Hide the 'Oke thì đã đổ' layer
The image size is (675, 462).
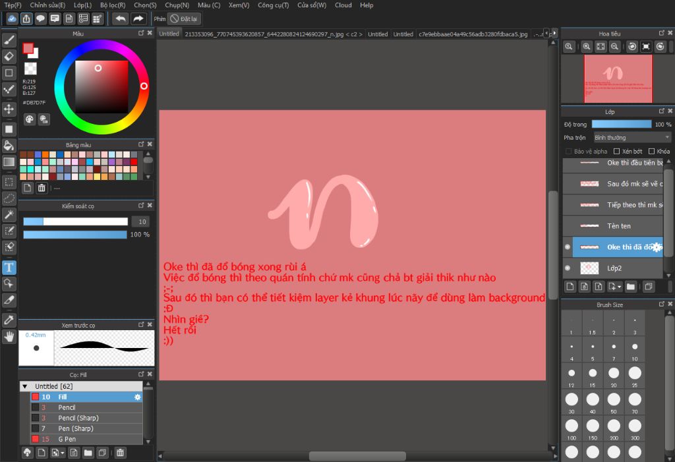(568, 246)
